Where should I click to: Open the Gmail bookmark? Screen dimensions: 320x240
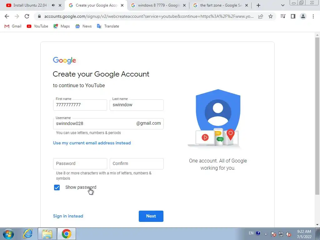tap(13, 26)
